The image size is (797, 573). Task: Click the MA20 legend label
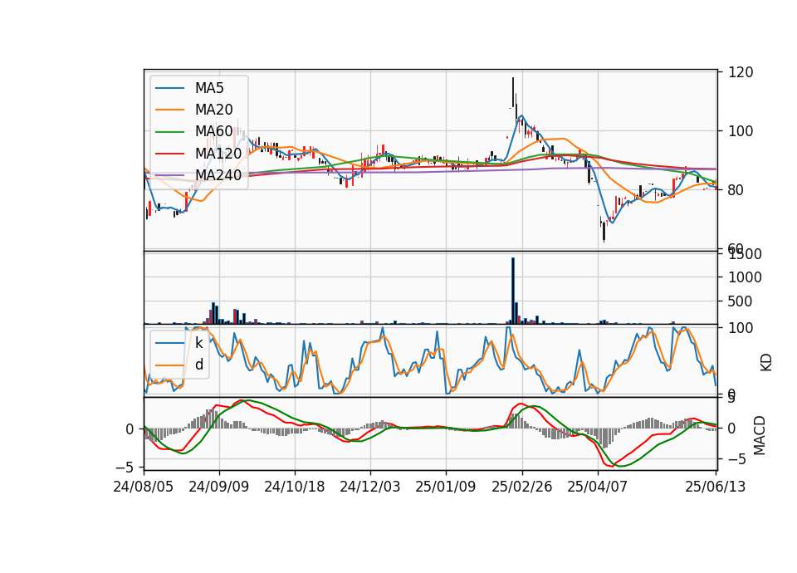pyautogui.click(x=213, y=110)
